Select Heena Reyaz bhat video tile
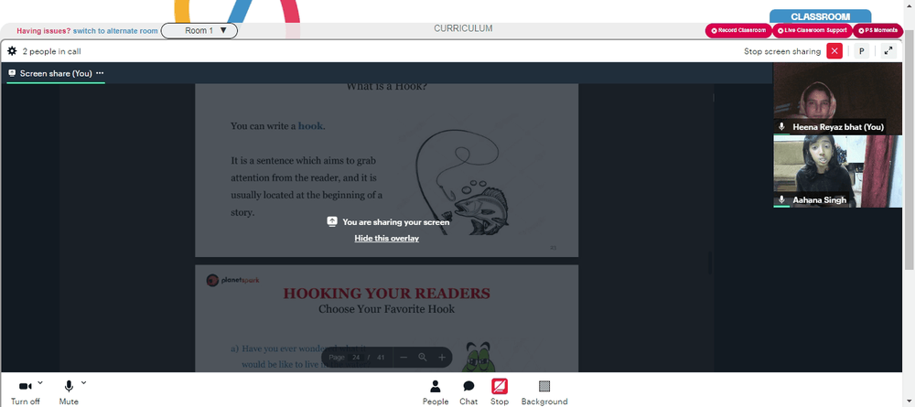The image size is (915, 407). 837,99
